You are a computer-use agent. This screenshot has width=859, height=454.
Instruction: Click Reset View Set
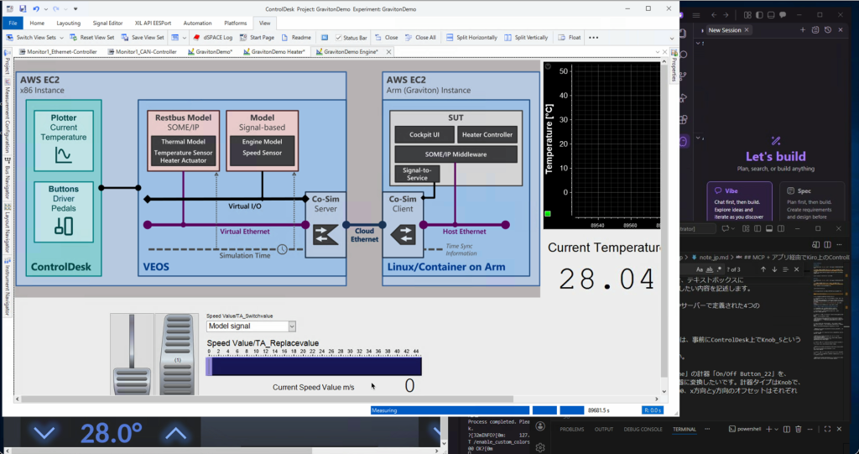[x=92, y=38]
